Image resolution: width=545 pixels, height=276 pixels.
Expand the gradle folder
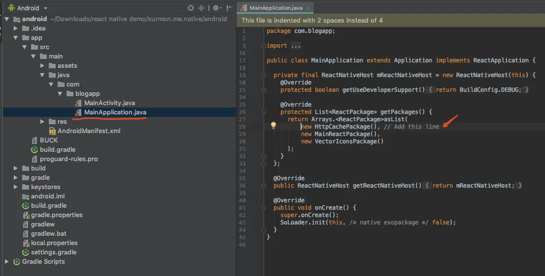pyautogui.click(x=16, y=178)
